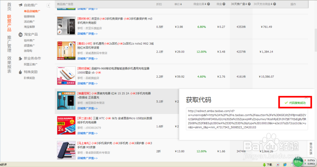Viewport: 317px width, 167px height.
Task: Open 阶梯奖励 under 特殊奖励
Action: click(x=29, y=78)
